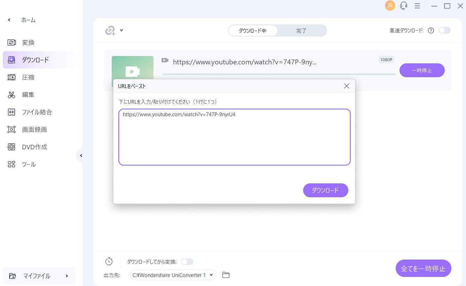Click the 画面録画 record icon
The width and height of the screenshot is (466, 286).
pos(11,129)
